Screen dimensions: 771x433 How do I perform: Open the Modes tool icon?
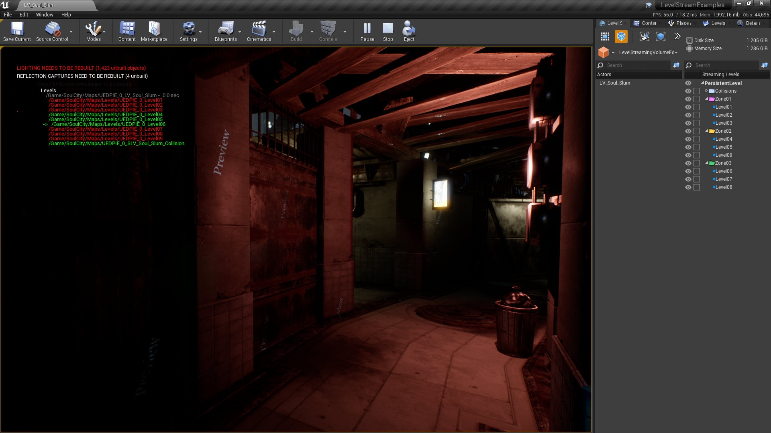coord(93,29)
